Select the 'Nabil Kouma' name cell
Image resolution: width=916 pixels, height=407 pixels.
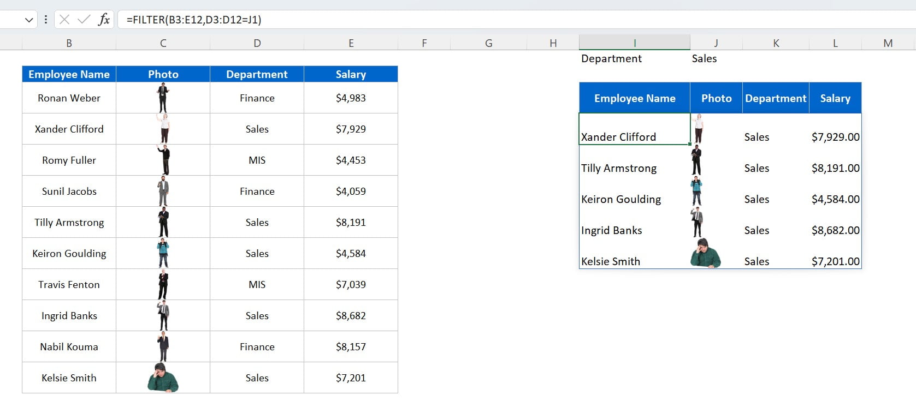pos(69,346)
